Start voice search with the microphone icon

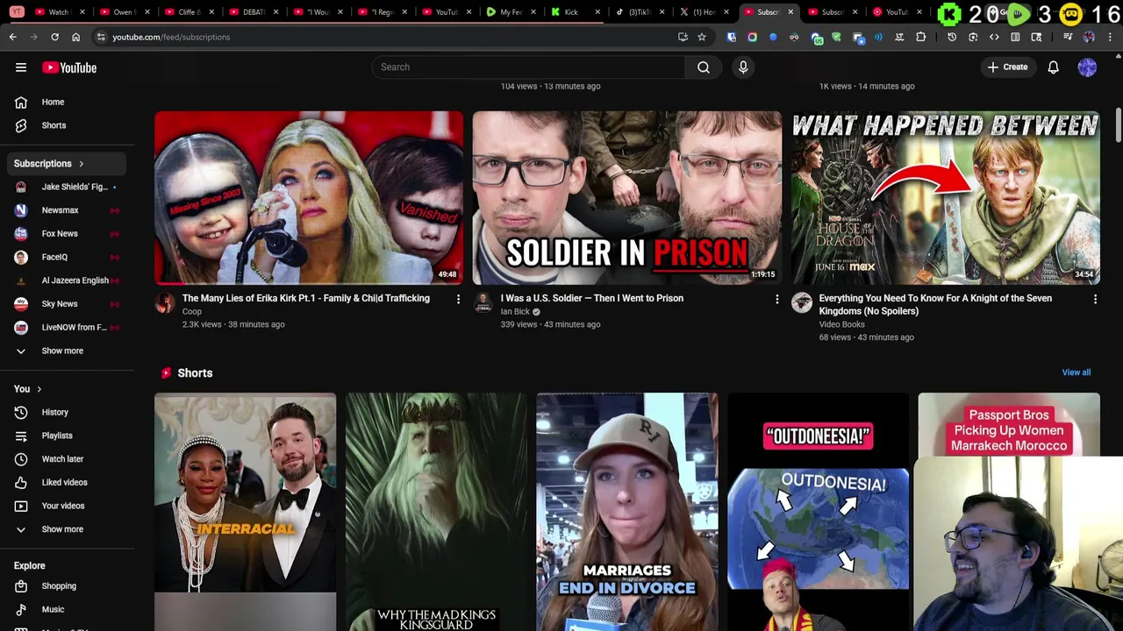pos(743,67)
